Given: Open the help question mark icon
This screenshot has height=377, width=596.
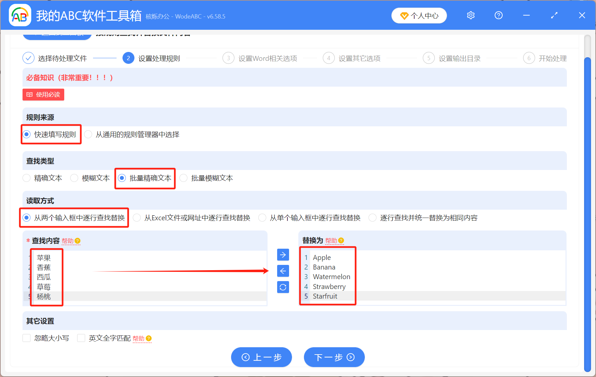Looking at the screenshot, I should 498,15.
